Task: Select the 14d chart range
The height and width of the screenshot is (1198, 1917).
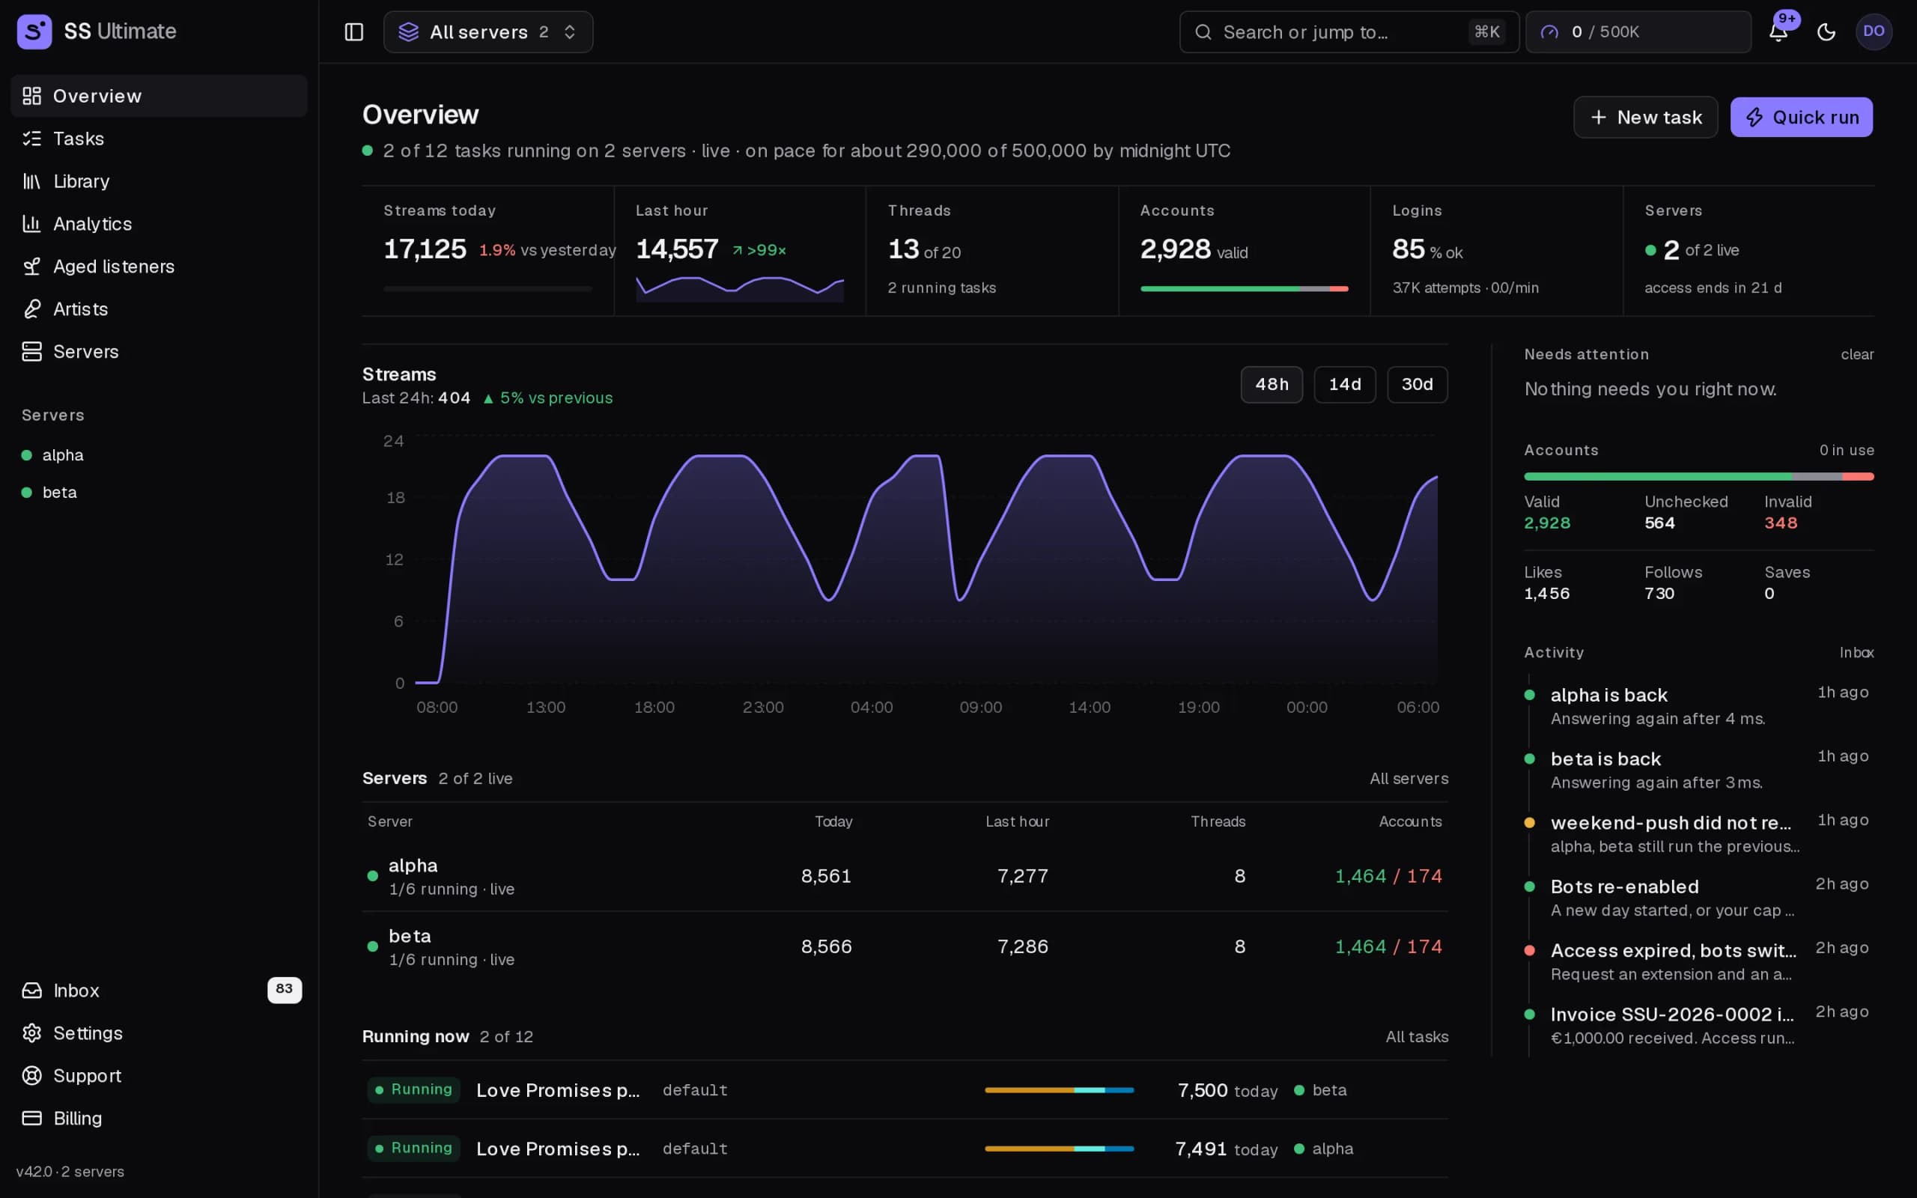Action: click(x=1344, y=384)
